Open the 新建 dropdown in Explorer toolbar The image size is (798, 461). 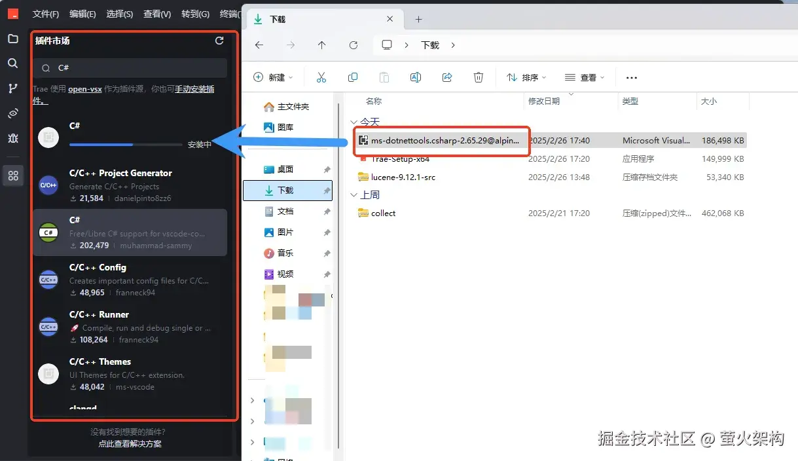(273, 77)
